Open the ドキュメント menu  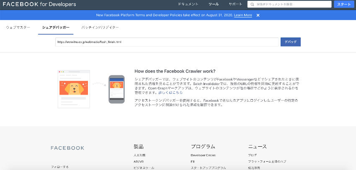[x=188, y=4]
